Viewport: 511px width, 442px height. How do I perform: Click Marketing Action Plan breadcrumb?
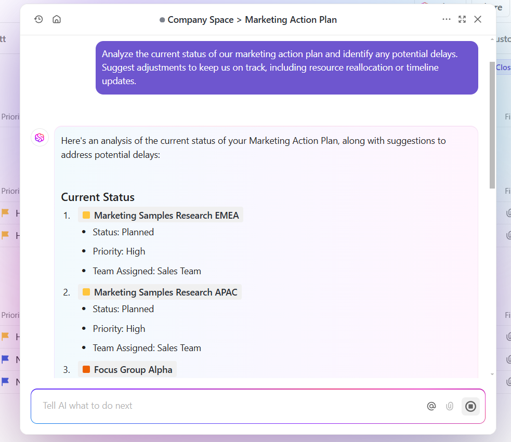(x=291, y=20)
